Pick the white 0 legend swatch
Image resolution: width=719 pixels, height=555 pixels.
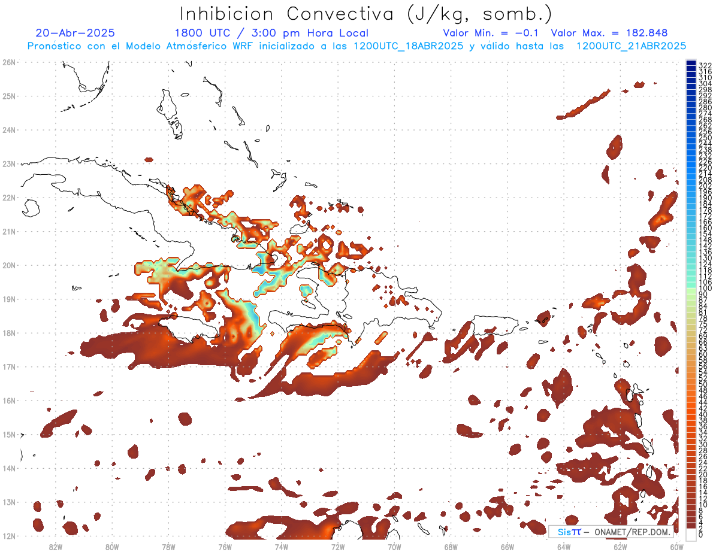click(x=691, y=534)
